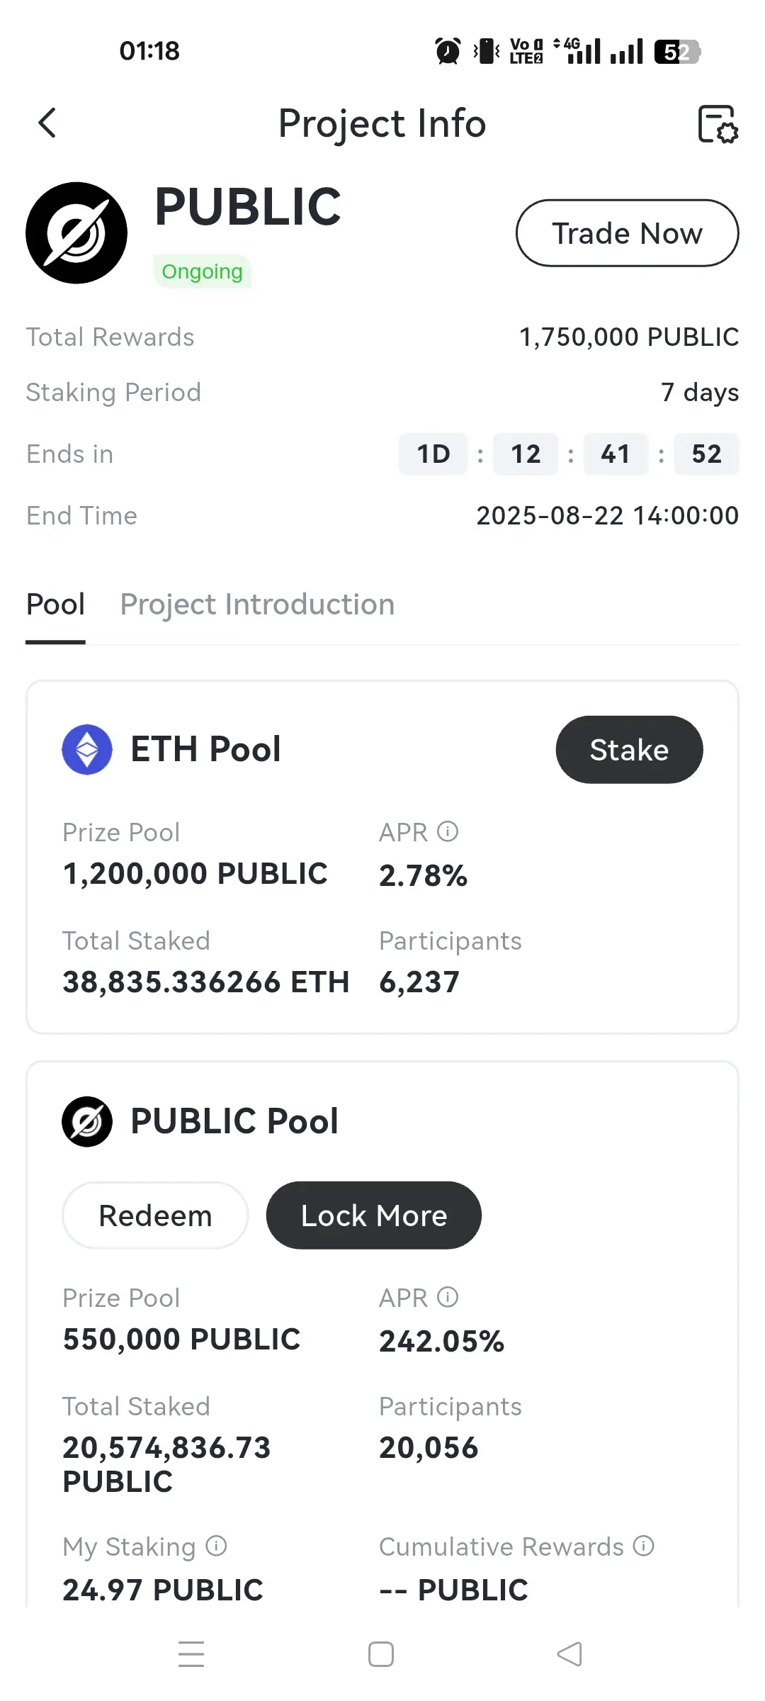
Task: Open the ETH Pool APR info icon
Action: (x=448, y=831)
